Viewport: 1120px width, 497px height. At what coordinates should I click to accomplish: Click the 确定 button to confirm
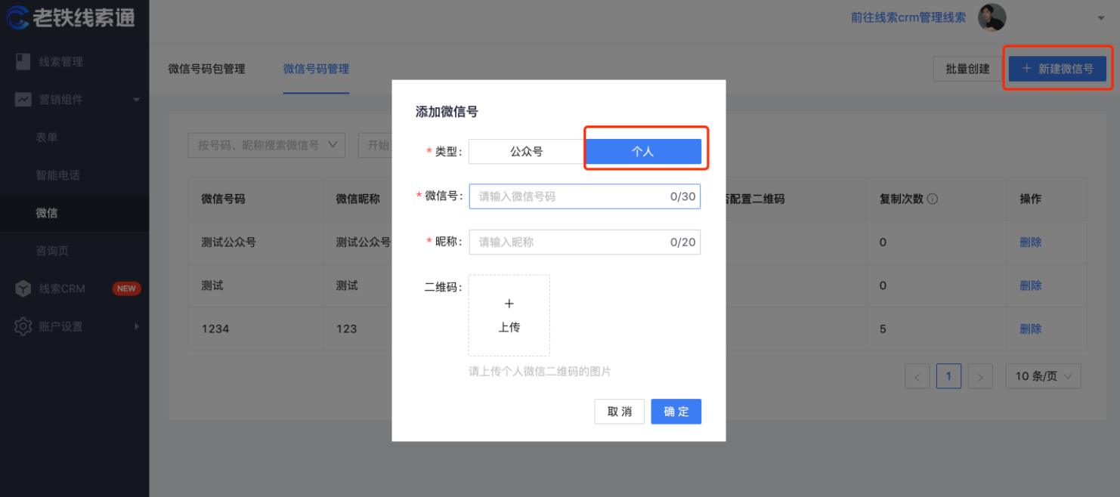(x=676, y=411)
